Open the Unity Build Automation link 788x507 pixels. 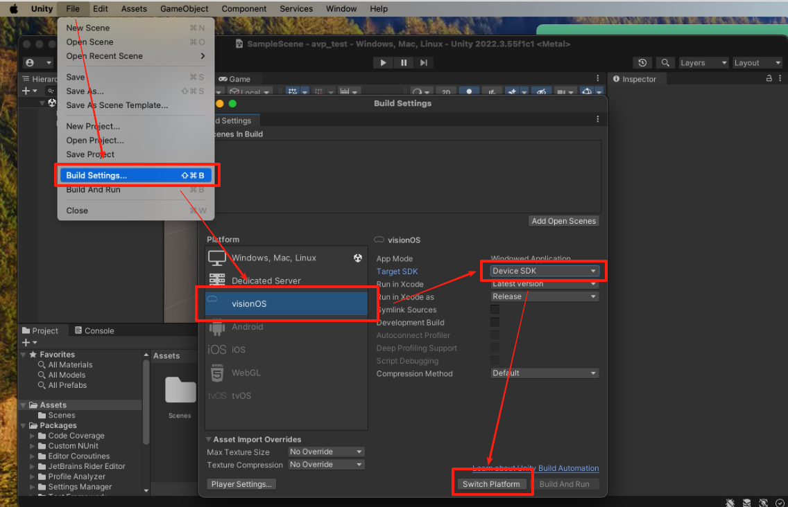[536, 468]
